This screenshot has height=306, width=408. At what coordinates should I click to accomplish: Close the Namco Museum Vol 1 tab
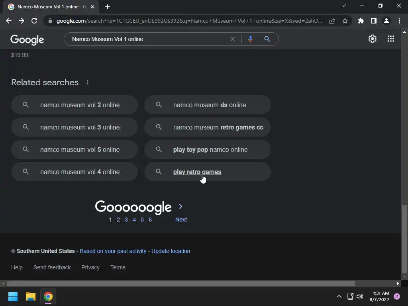point(92,7)
